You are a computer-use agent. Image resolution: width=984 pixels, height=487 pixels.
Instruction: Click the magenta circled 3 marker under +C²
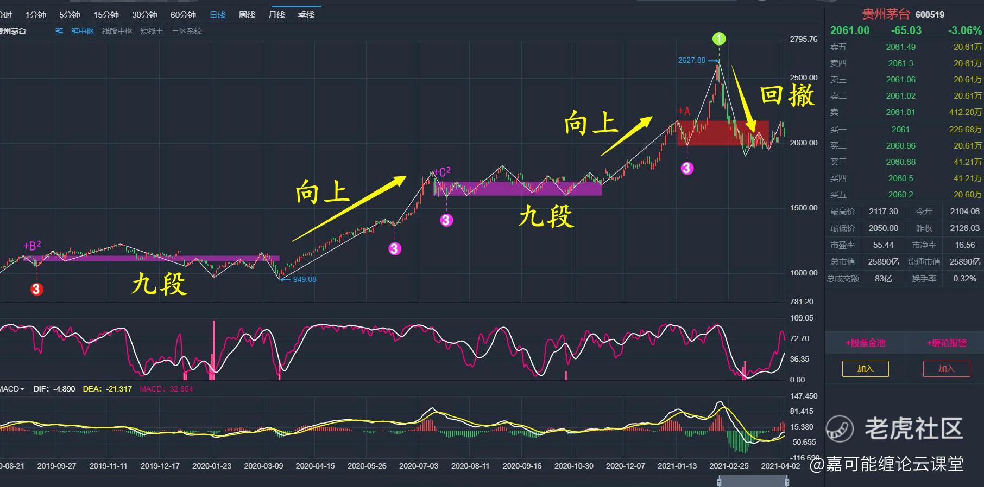pyautogui.click(x=446, y=220)
